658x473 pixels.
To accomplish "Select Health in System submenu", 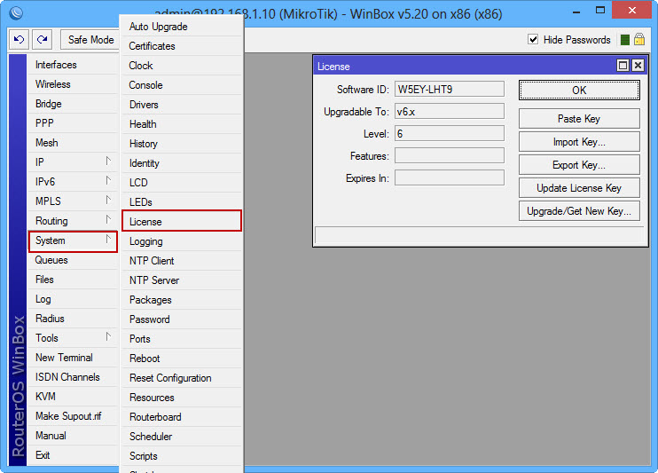I will coord(182,124).
